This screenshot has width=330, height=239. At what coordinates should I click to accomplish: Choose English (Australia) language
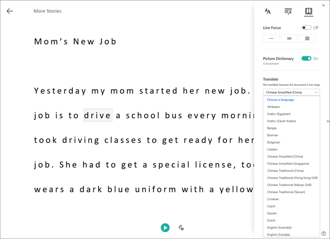[x=291, y=228]
